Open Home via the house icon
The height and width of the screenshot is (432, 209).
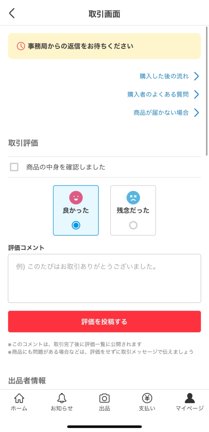tap(19, 398)
